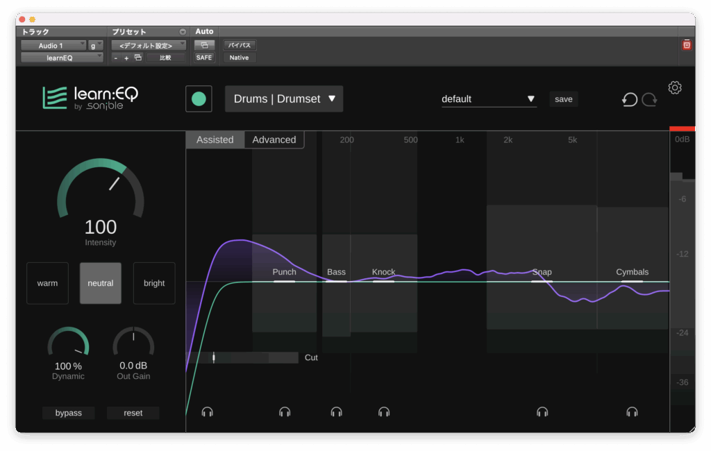Switch to the Advanced tab
This screenshot has height=451, width=711.
tap(274, 139)
